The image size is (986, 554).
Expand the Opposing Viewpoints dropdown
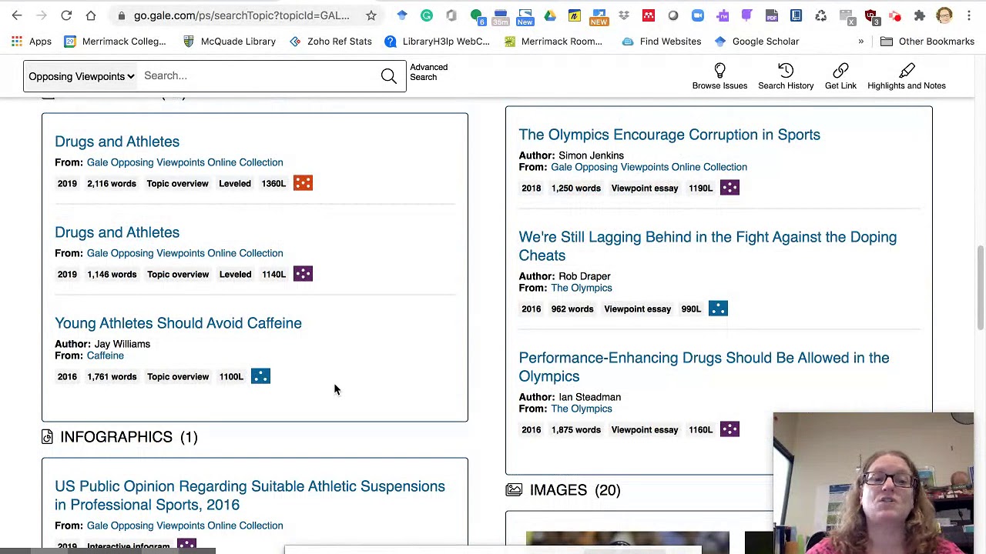click(82, 76)
